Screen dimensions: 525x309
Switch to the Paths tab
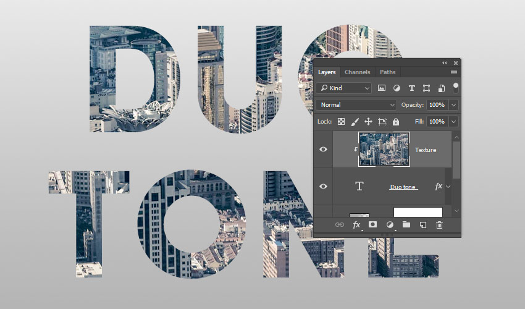coord(387,72)
